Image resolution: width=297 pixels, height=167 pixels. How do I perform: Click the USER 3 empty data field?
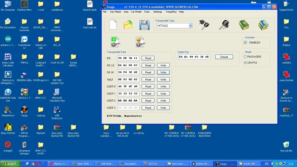[x=128, y=108]
